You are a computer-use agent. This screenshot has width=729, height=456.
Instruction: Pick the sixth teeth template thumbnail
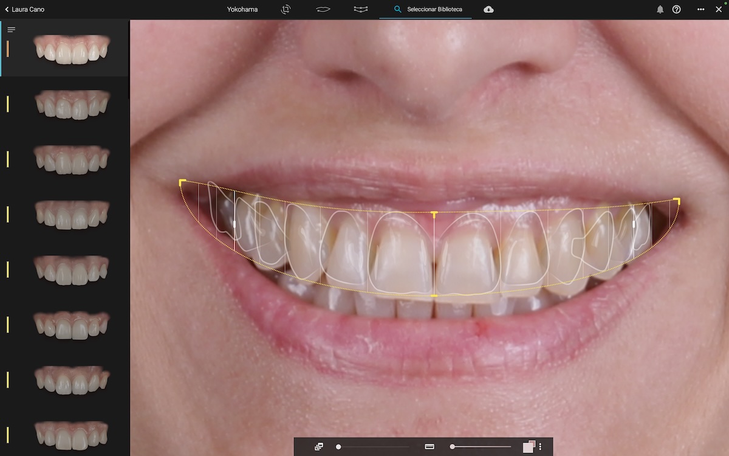coord(72,325)
